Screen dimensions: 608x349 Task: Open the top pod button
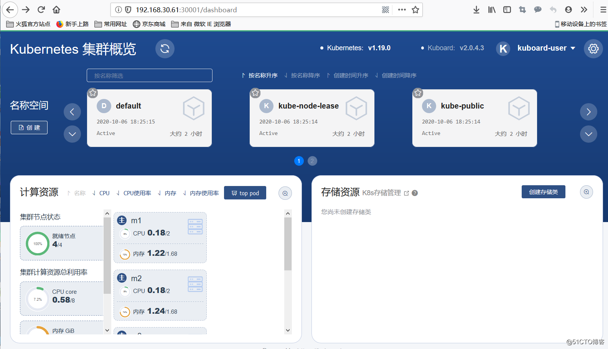[x=245, y=193]
